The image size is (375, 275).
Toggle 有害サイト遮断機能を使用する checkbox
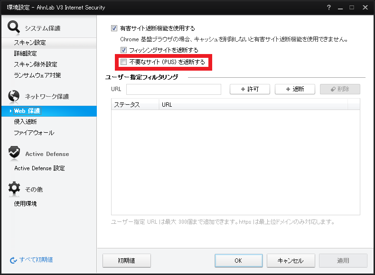[114, 28]
